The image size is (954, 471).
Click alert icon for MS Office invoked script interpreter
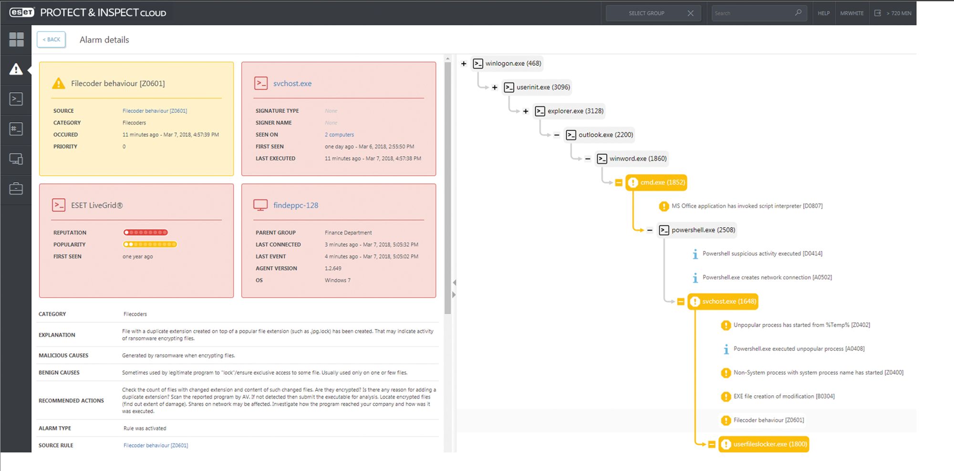click(x=664, y=206)
